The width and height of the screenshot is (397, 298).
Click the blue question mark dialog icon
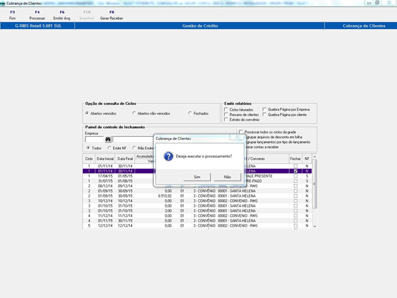pos(168,156)
